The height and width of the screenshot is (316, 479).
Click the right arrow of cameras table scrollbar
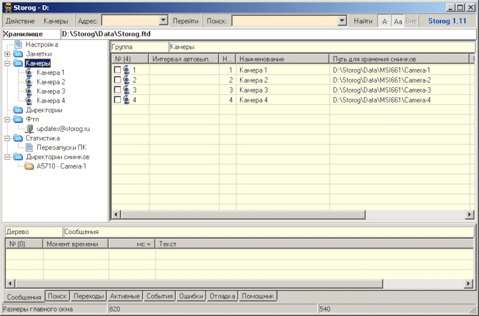tap(469, 214)
